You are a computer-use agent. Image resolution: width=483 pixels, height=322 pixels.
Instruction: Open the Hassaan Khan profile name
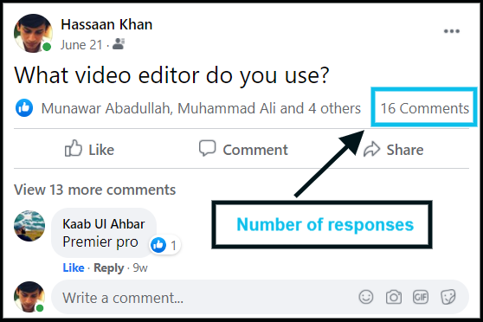106,24
